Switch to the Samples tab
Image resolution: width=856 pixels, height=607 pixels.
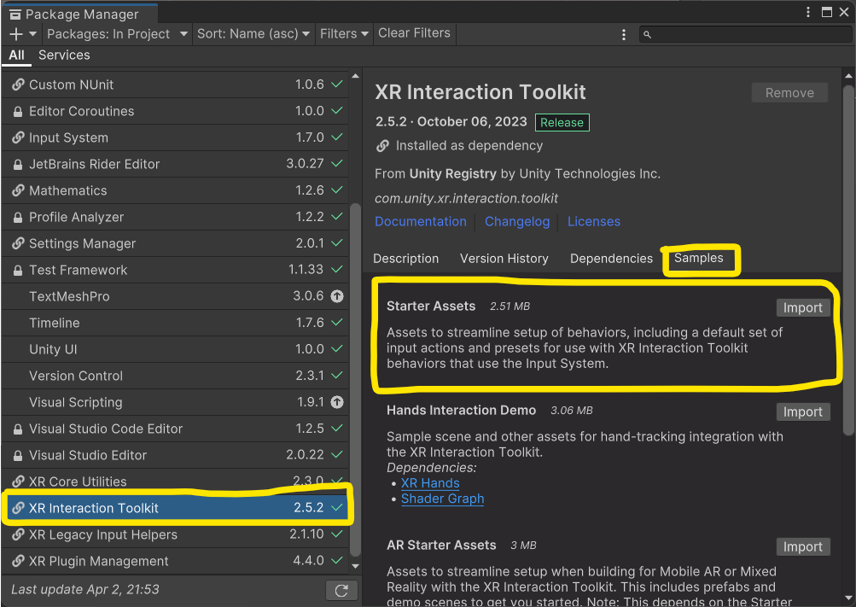click(698, 258)
